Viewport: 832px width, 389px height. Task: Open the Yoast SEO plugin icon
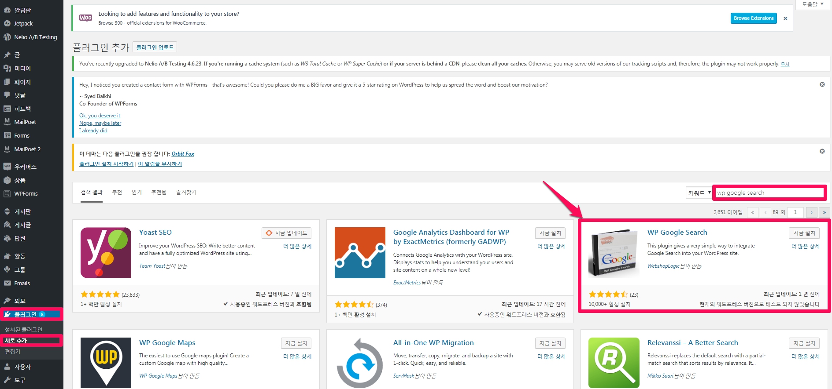click(106, 253)
